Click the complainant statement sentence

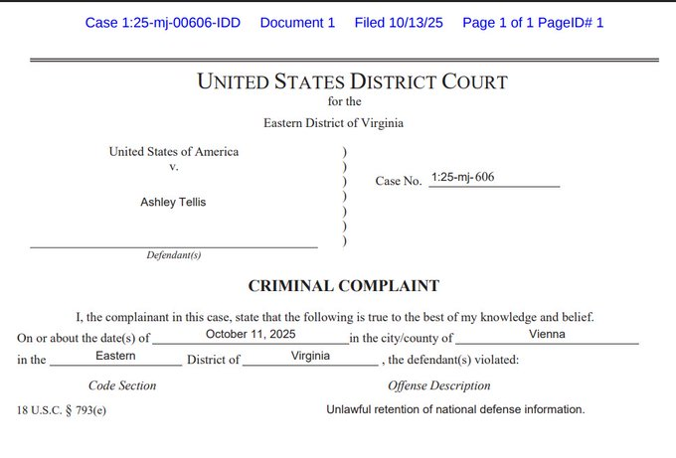335,317
